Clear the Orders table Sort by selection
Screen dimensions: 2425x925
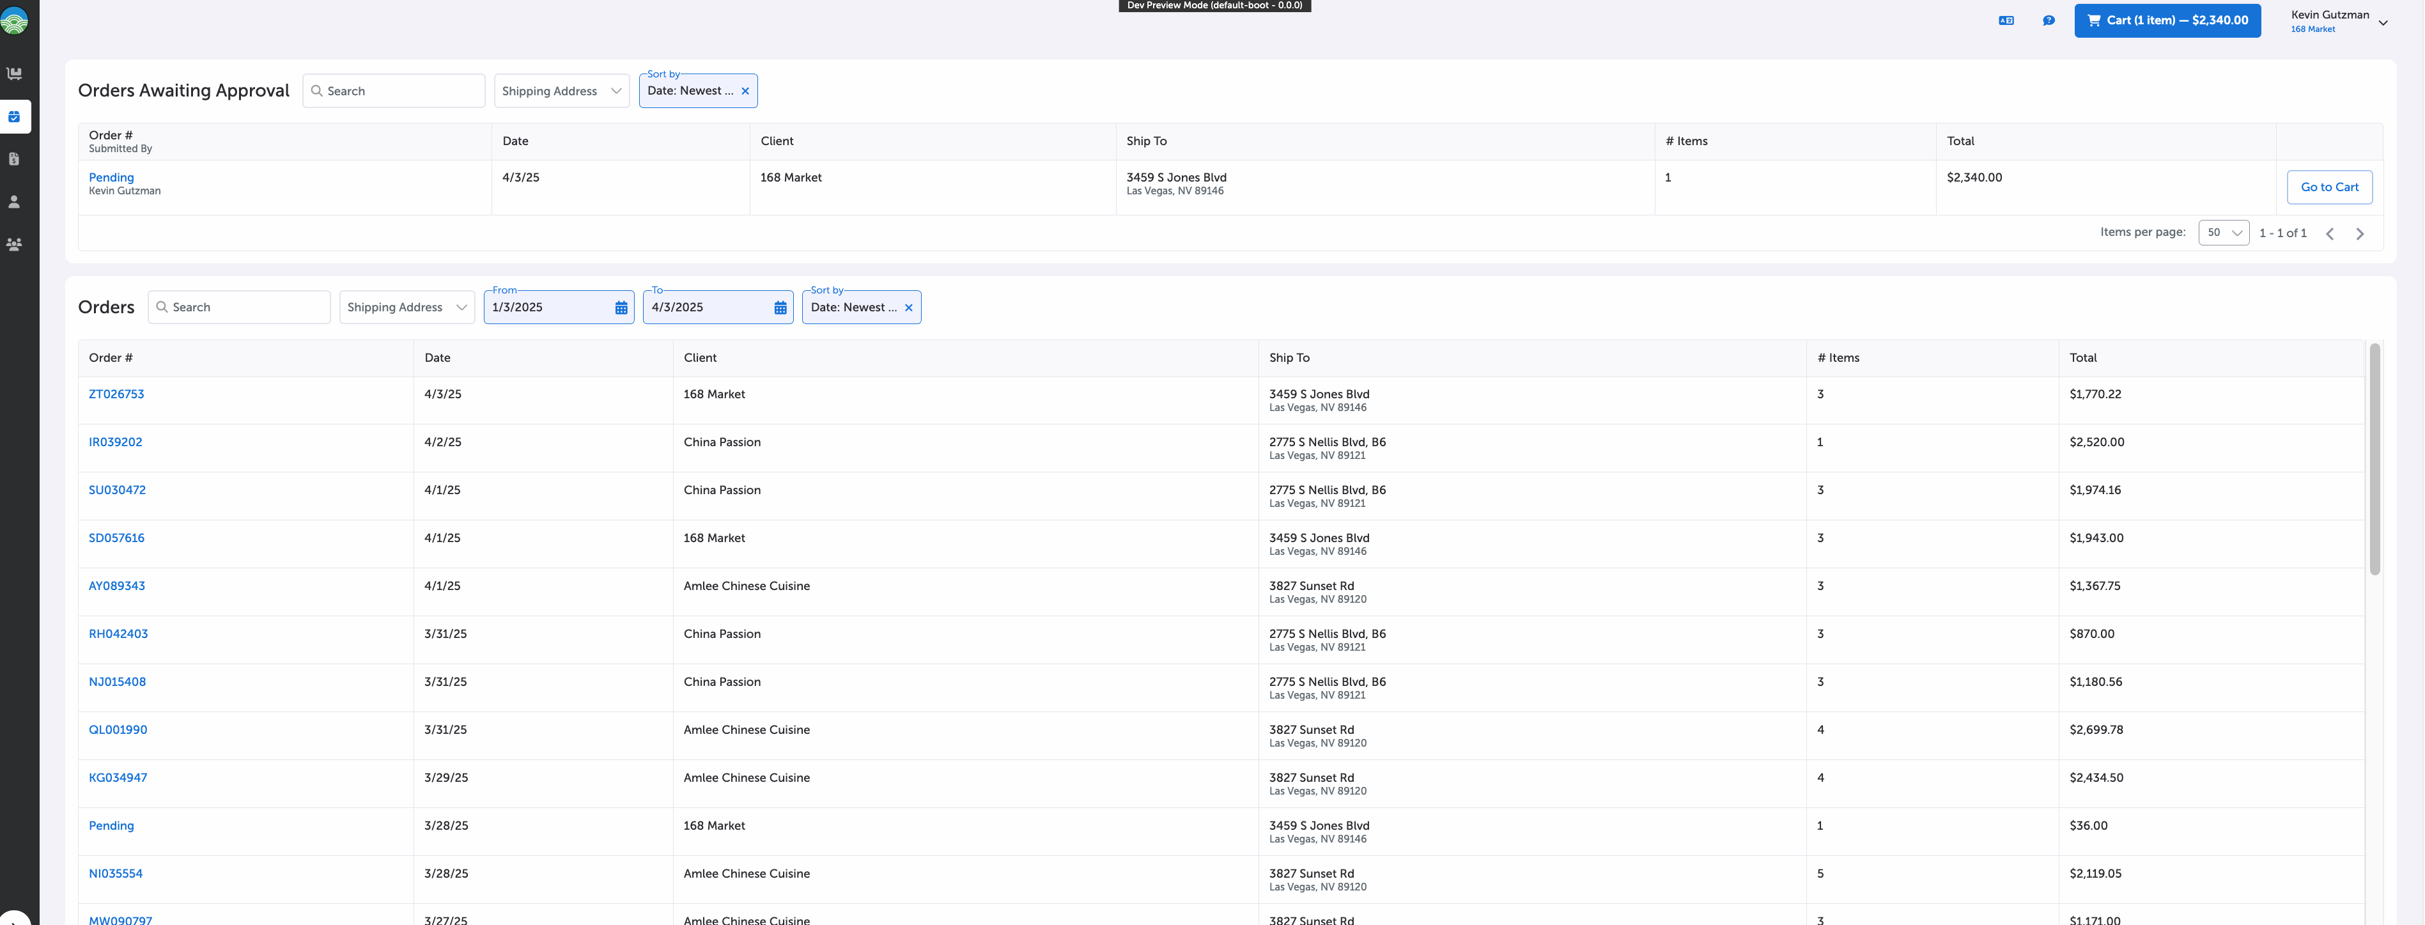[x=908, y=308]
